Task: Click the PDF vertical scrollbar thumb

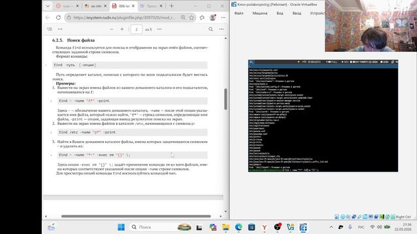Action: 225,99
